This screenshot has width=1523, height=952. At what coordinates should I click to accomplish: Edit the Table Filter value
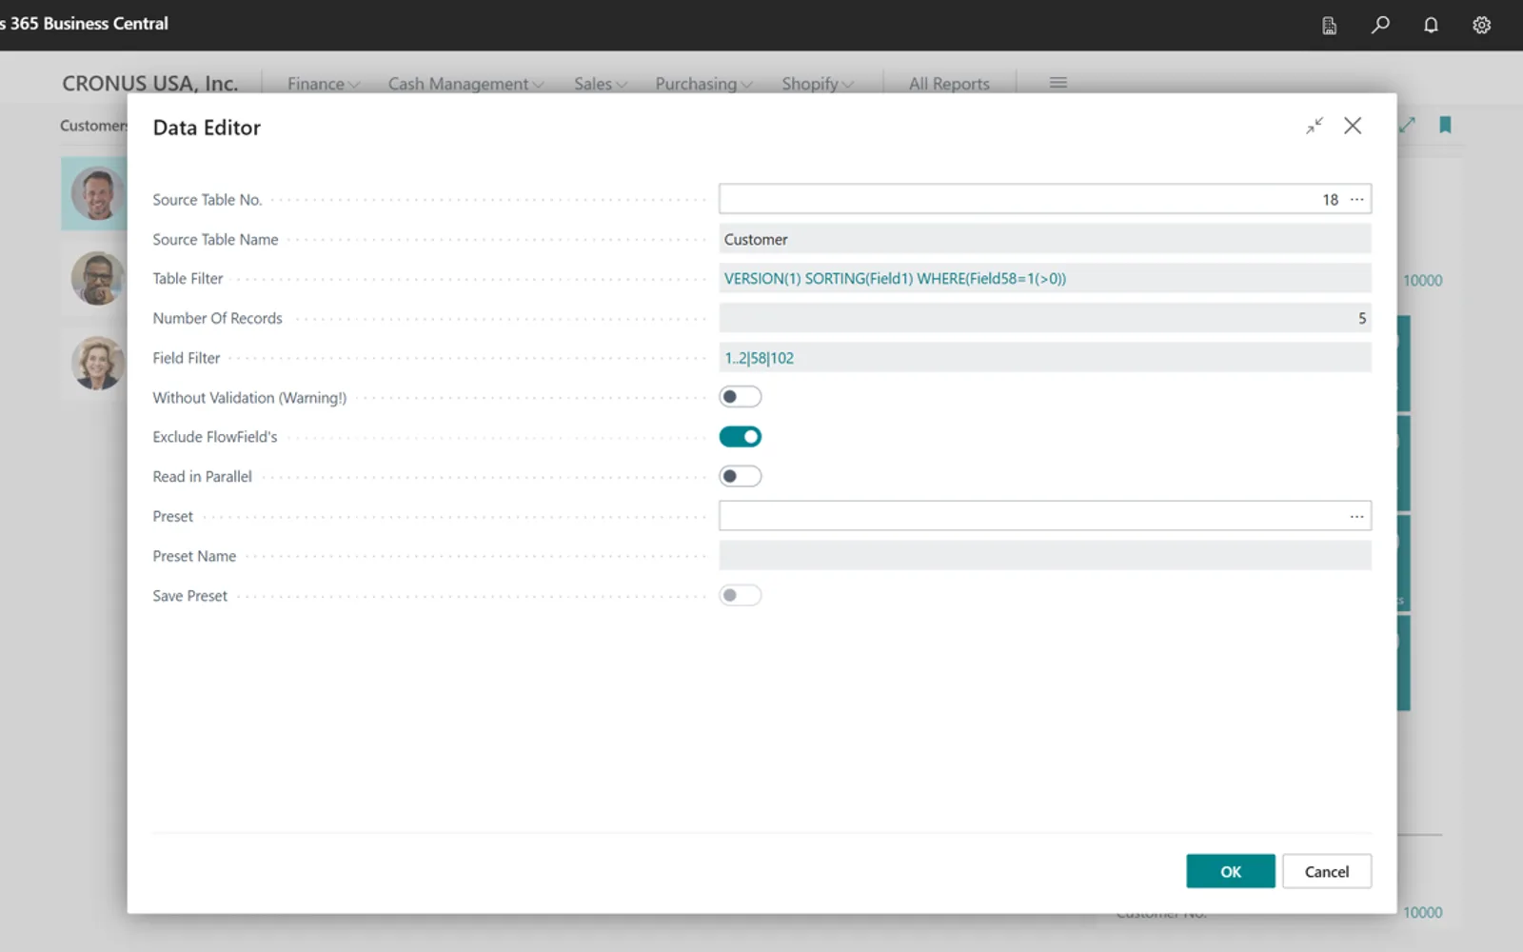(1044, 279)
